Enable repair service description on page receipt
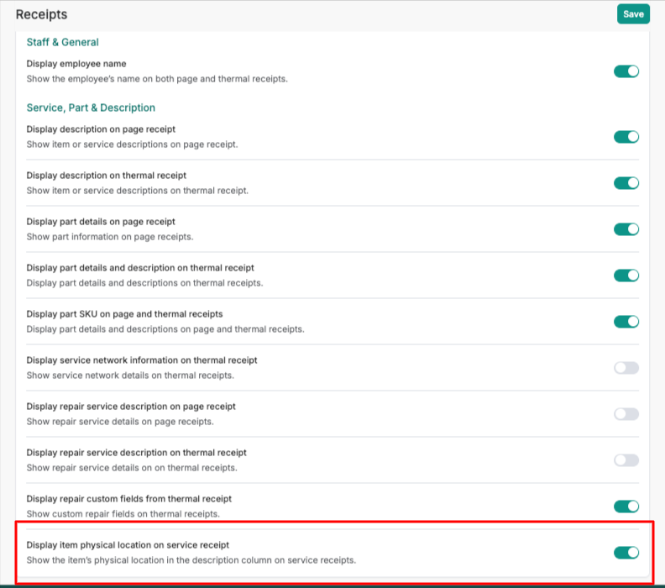665x588 pixels. coord(626,414)
